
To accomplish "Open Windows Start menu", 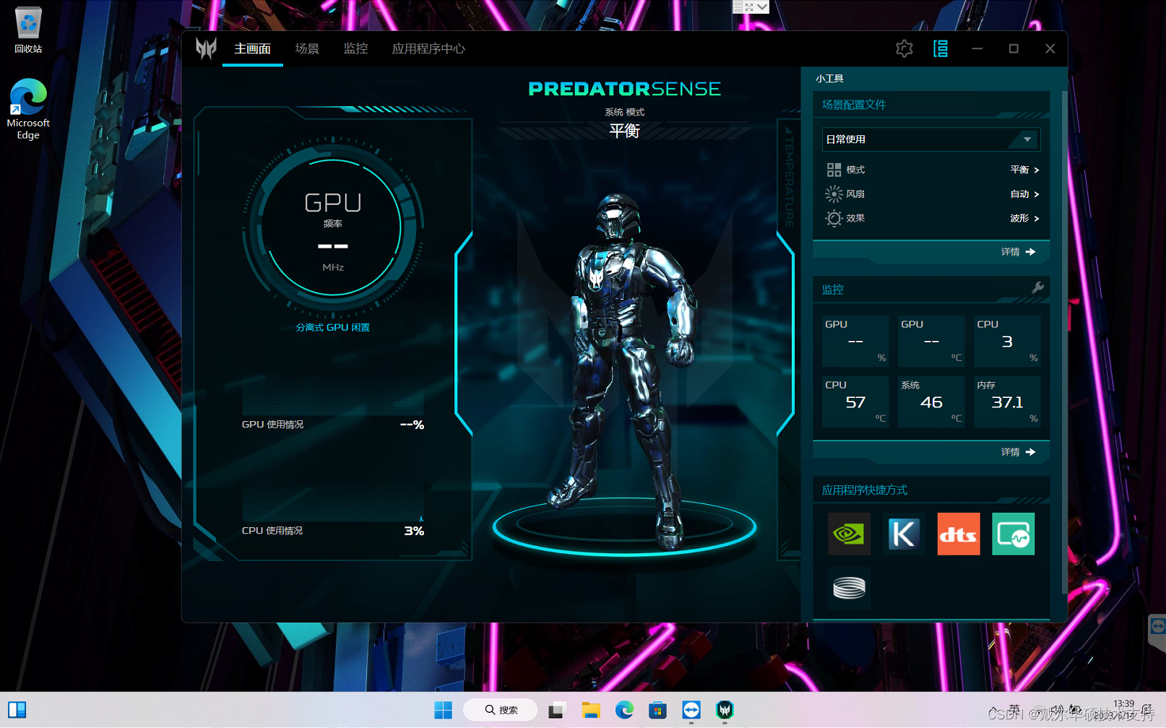I will (x=443, y=711).
